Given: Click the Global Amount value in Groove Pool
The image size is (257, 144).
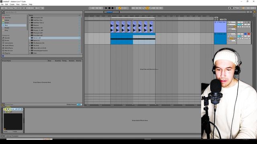Looking at the screenshot, I should click(x=80, y=104).
